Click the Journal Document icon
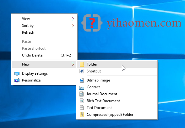The height and width of the screenshot is (128, 185). pyautogui.click(x=82, y=94)
